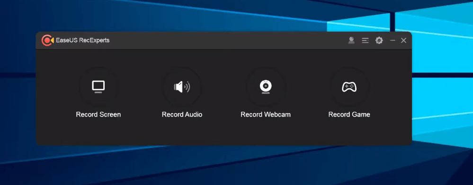Open settings via the gear icon
The height and width of the screenshot is (185, 473).
click(x=379, y=40)
